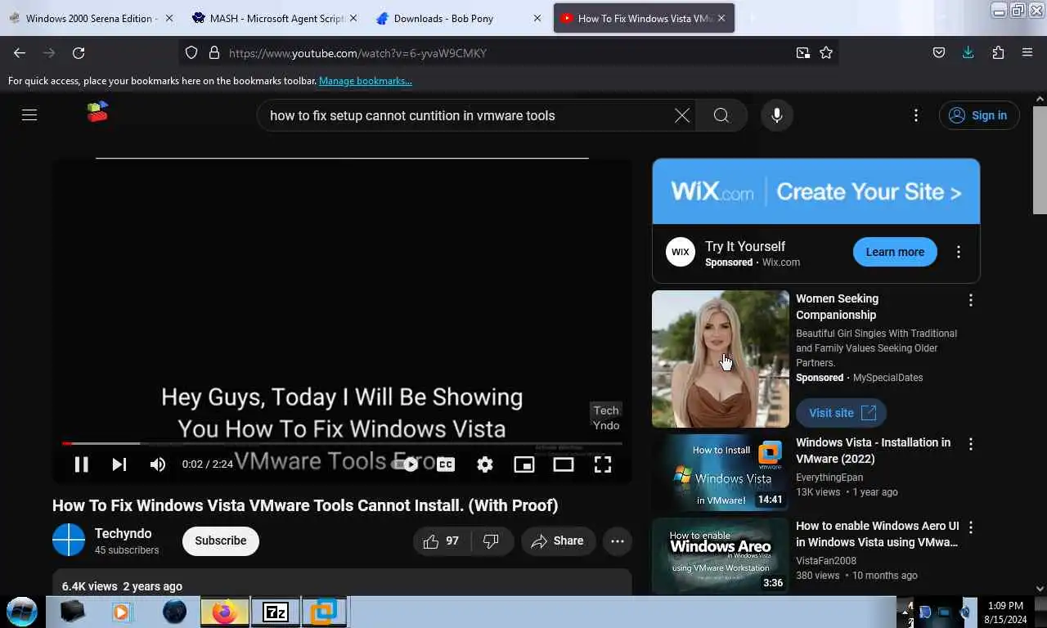Image resolution: width=1047 pixels, height=628 pixels.
Task: Open Windows Start orb
Action: [22, 611]
